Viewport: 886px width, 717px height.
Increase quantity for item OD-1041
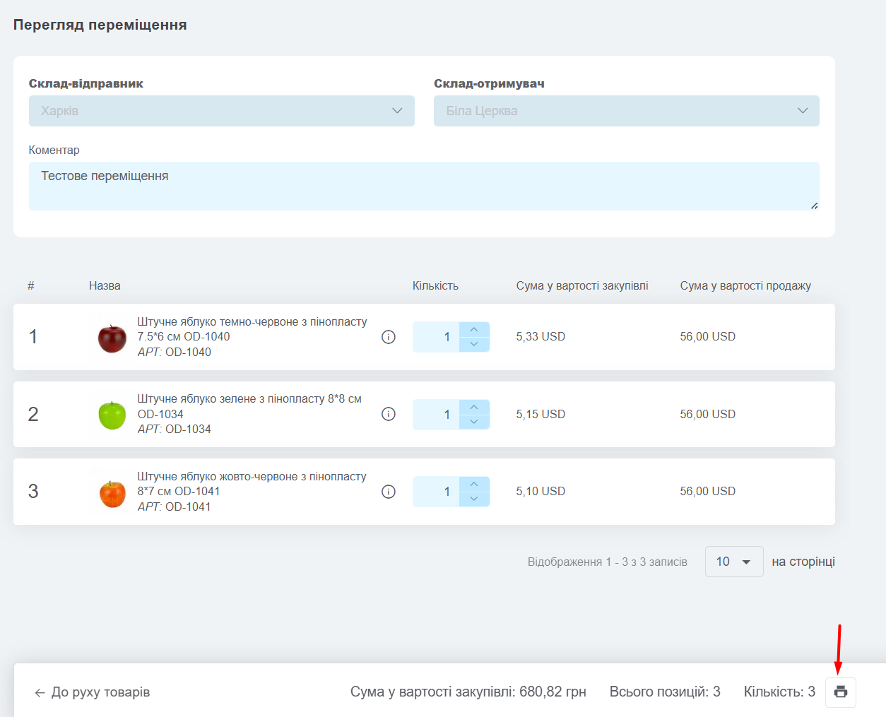click(474, 484)
